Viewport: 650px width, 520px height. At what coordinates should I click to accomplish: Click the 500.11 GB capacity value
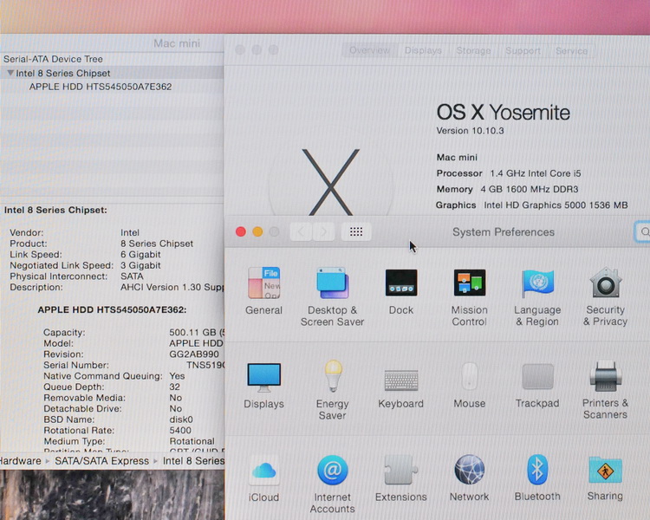[x=197, y=332]
